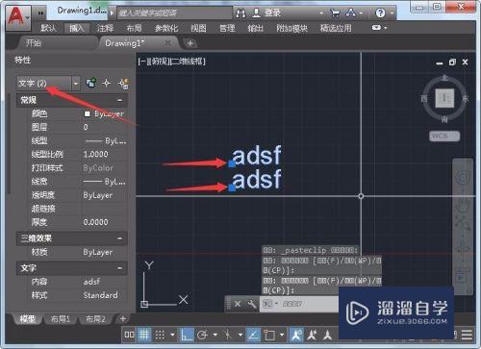Switch to the 模型 layout tab

click(x=28, y=319)
